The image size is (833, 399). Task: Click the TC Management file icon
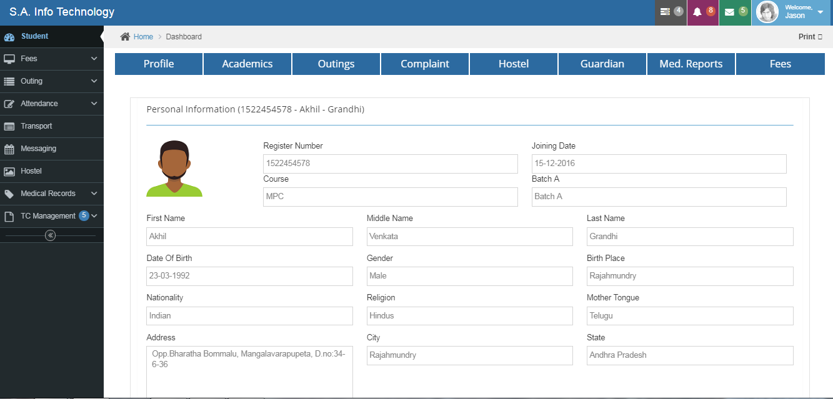(x=9, y=216)
